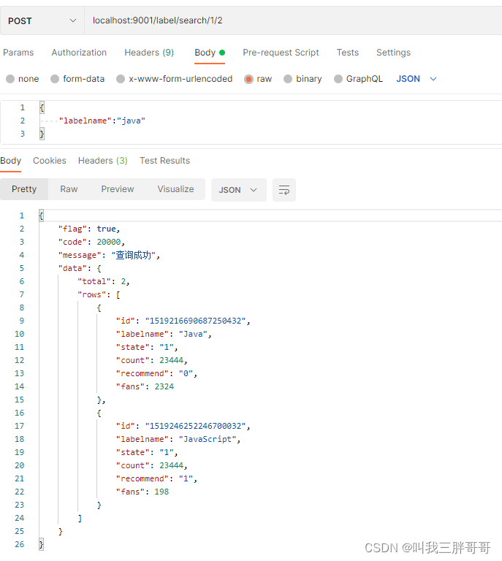The image size is (502, 561).
Task: Select the form-data radio option
Action: pyautogui.click(x=55, y=79)
